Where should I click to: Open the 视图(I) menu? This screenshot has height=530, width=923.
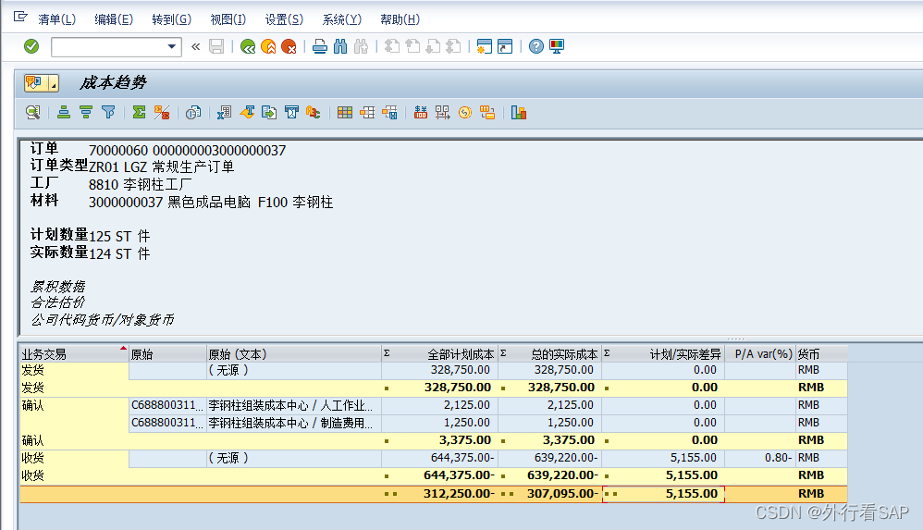[228, 19]
